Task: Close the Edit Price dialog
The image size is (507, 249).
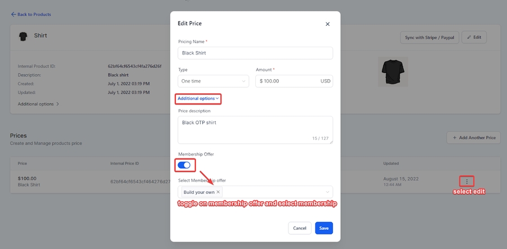Action: click(x=327, y=24)
